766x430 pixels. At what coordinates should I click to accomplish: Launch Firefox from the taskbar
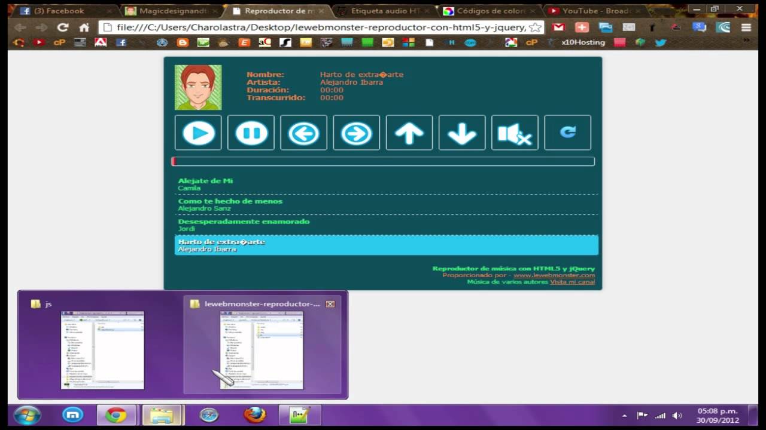coord(255,414)
